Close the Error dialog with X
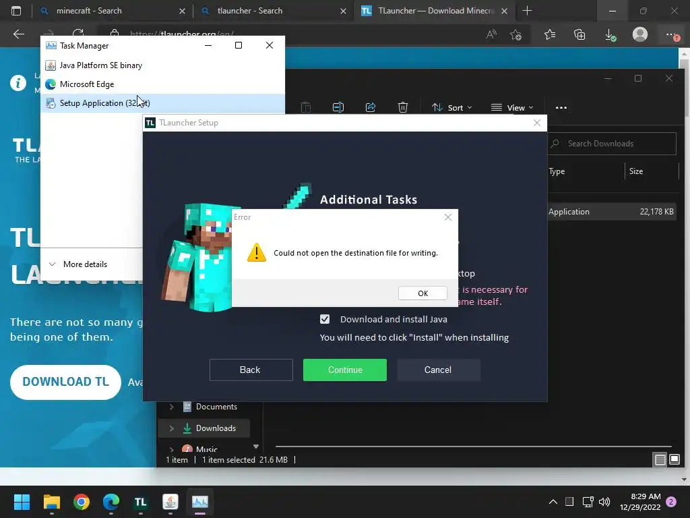The height and width of the screenshot is (518, 690). coord(448,217)
